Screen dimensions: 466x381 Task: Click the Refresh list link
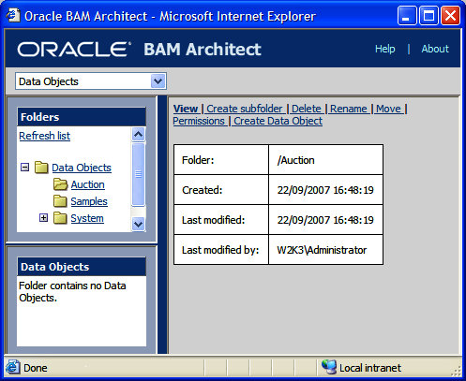click(x=45, y=136)
